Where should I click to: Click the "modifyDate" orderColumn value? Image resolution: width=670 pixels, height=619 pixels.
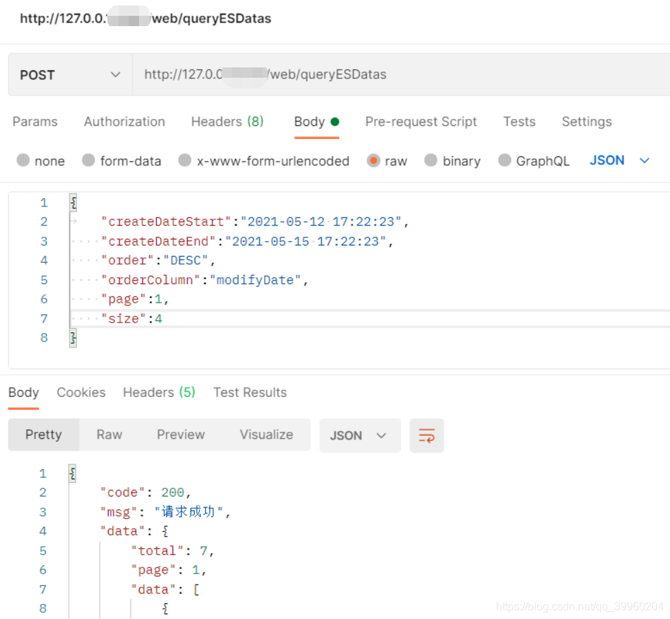(255, 280)
